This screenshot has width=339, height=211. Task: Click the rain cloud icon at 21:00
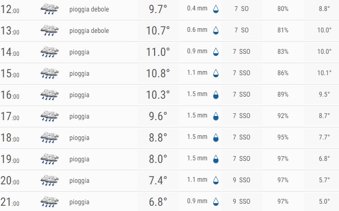click(49, 202)
